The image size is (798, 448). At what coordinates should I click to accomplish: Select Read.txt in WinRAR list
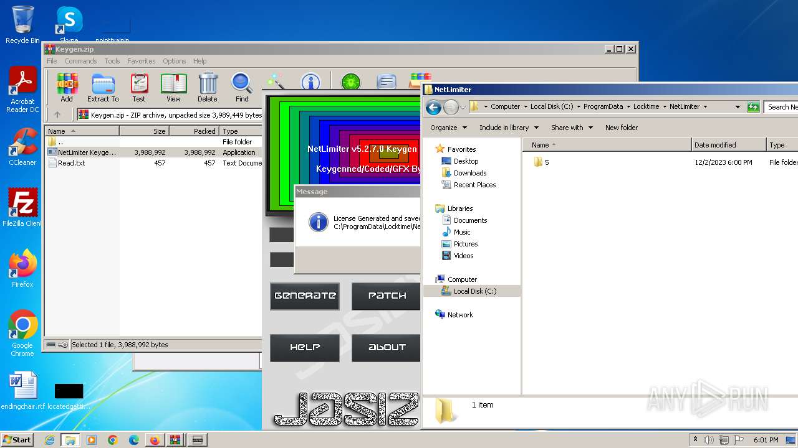(x=153, y=163)
